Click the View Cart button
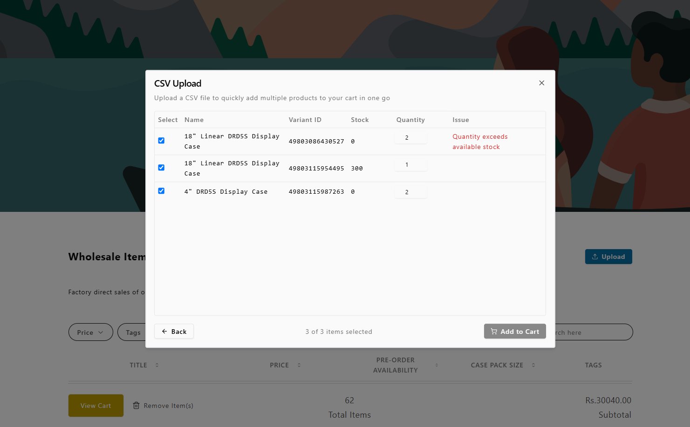This screenshot has width=690, height=427. (x=96, y=406)
